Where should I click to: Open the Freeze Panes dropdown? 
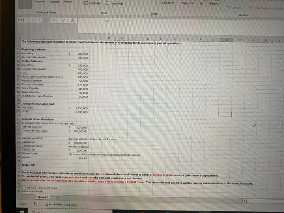pos(215,3)
